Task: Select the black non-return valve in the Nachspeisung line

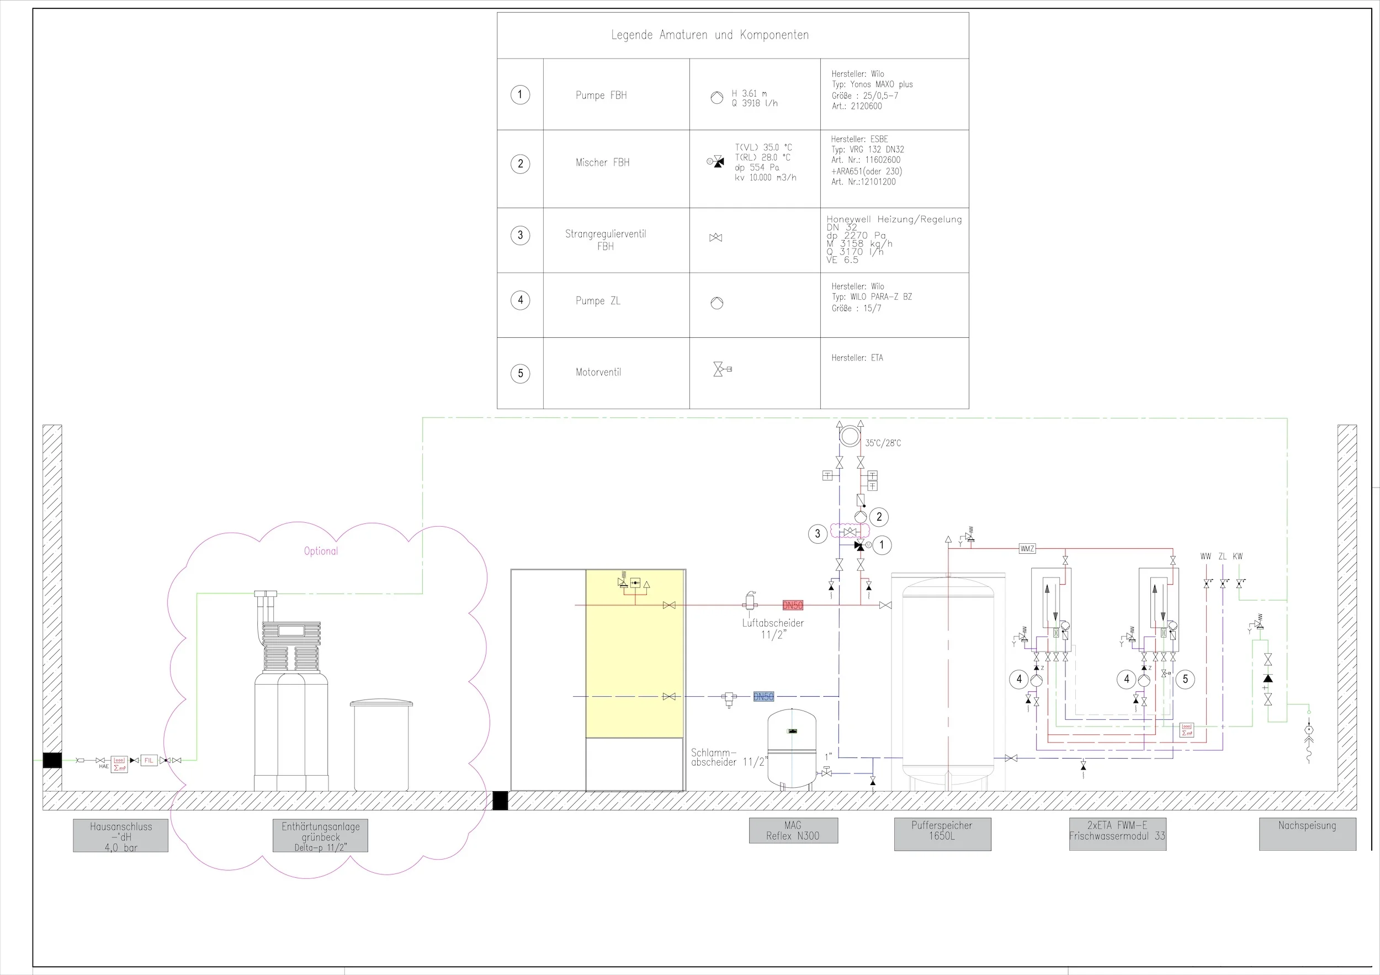Action: pyautogui.click(x=1268, y=679)
